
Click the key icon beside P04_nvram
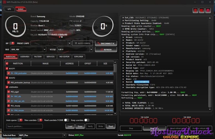[x=12, y=110]
